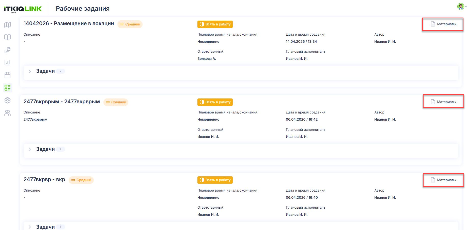Expand Задачи under 2477вкрврым card

pos(30,149)
